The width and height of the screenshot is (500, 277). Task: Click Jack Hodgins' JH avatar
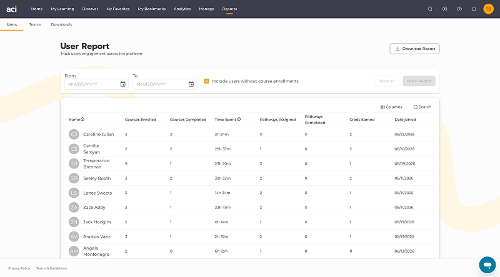[x=74, y=222]
